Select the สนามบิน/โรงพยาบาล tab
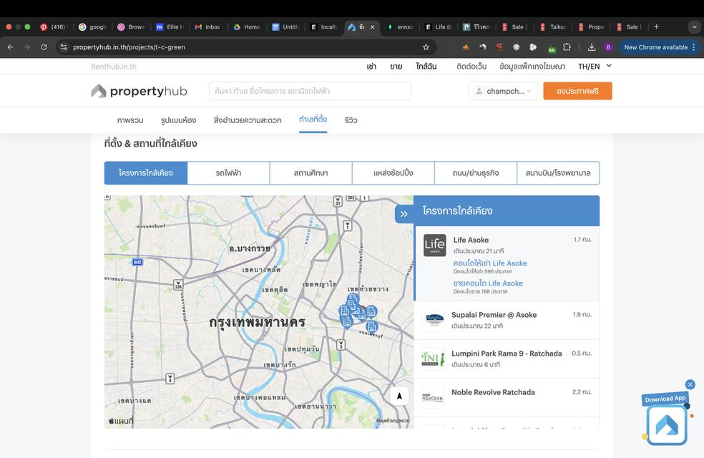704x458 pixels. (558, 173)
